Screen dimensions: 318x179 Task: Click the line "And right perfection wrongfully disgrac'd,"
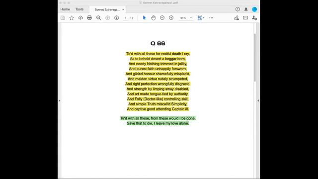pyautogui.click(x=158, y=84)
